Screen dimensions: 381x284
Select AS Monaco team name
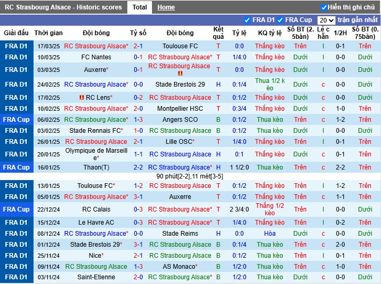180,267
